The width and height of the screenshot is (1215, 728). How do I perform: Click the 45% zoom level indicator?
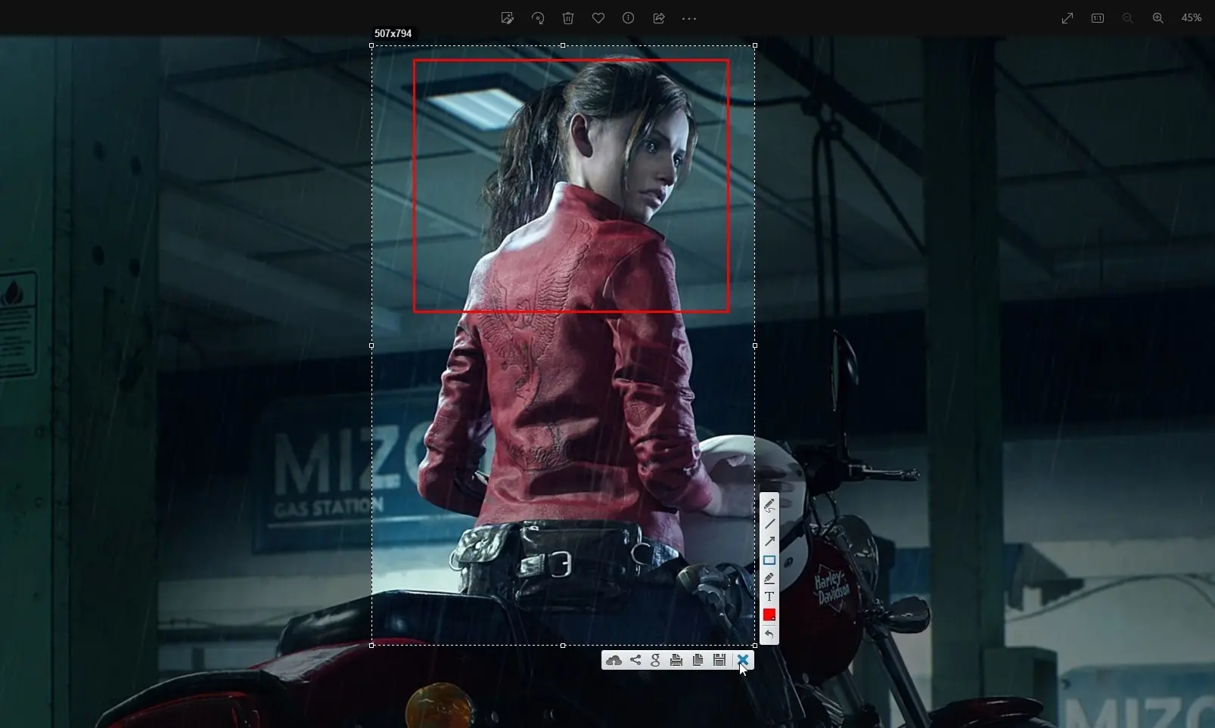1192,18
